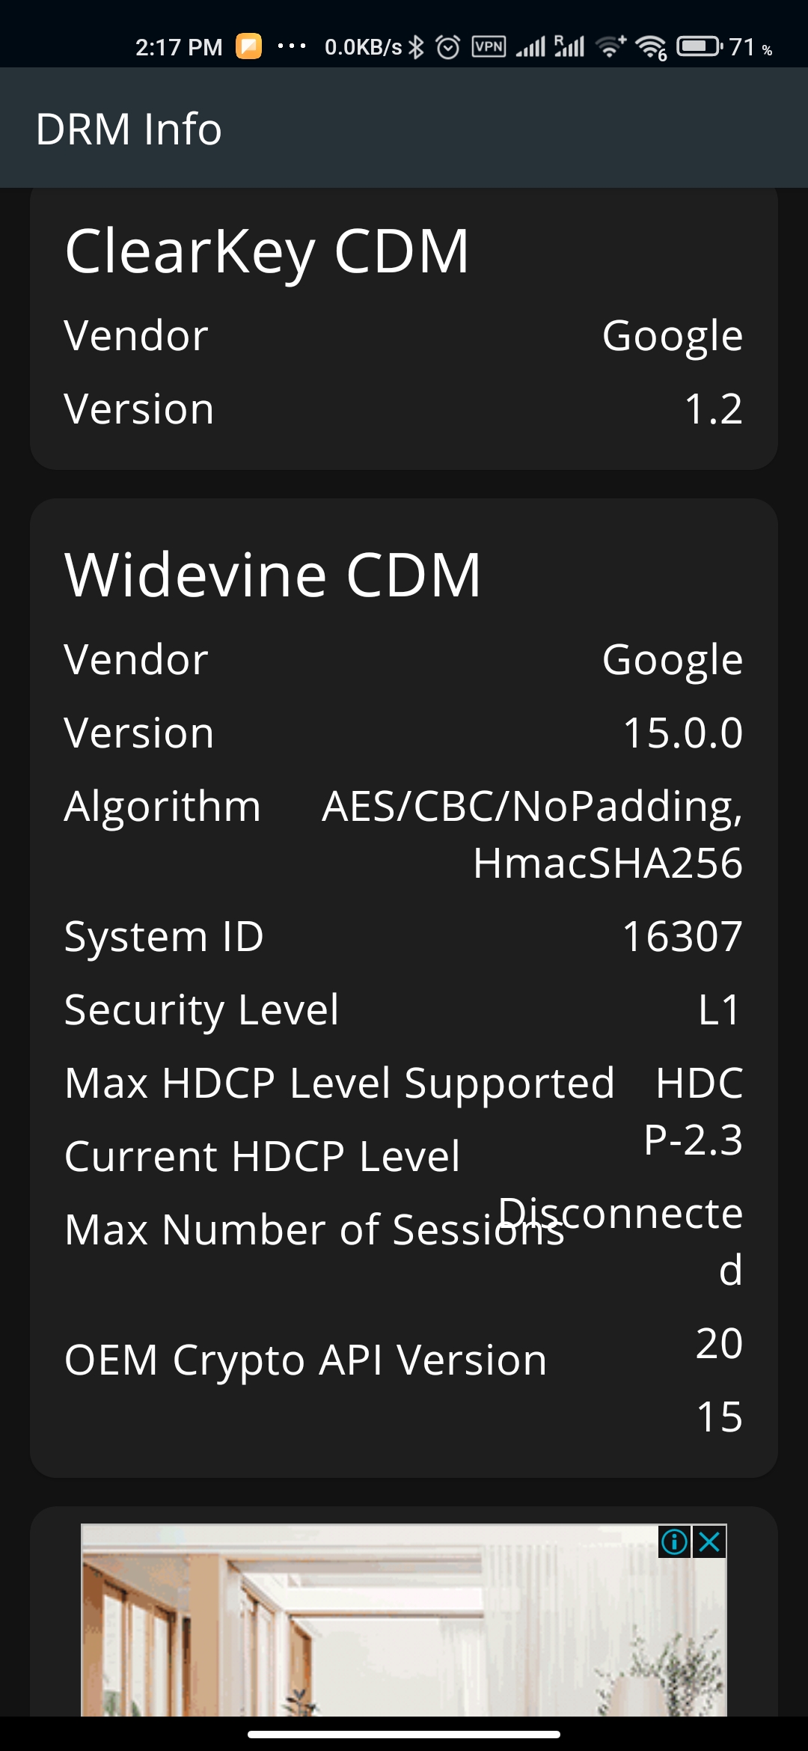This screenshot has height=1751, width=808.
Task: Tap the orange notification app icon
Action: pos(249,46)
